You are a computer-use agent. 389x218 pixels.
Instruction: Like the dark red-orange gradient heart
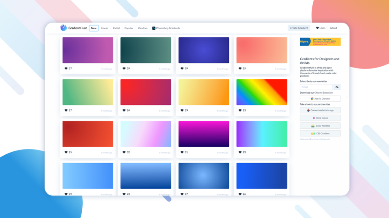click(66, 152)
